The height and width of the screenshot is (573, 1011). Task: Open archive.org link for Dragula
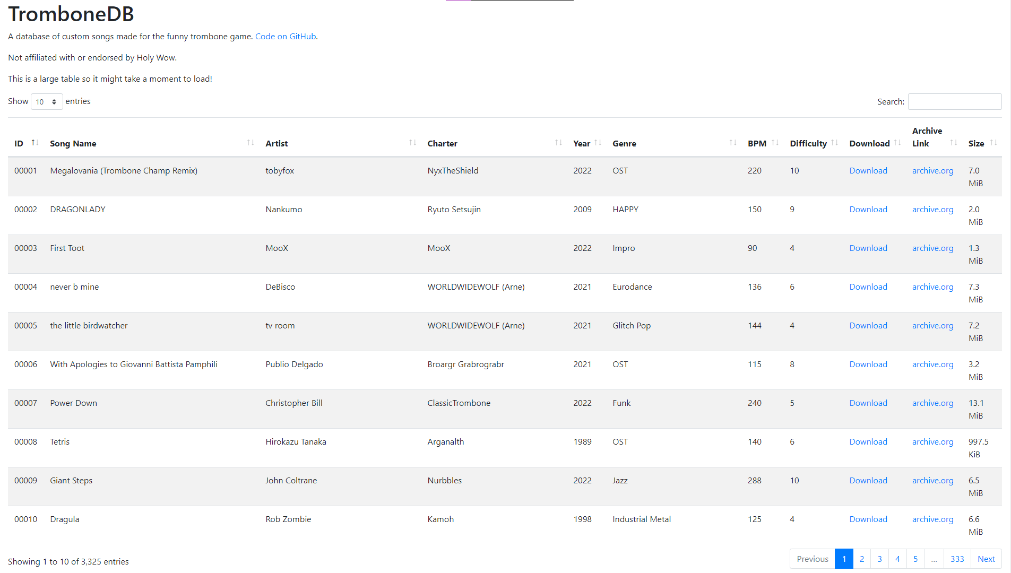(932, 519)
